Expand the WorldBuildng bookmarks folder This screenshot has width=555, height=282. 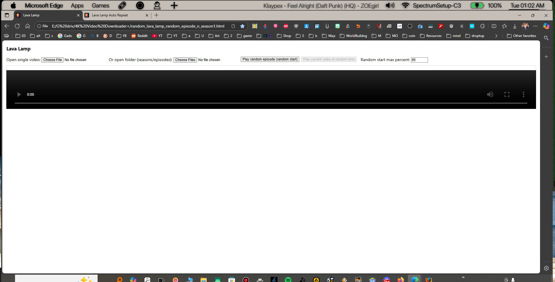[x=353, y=36]
